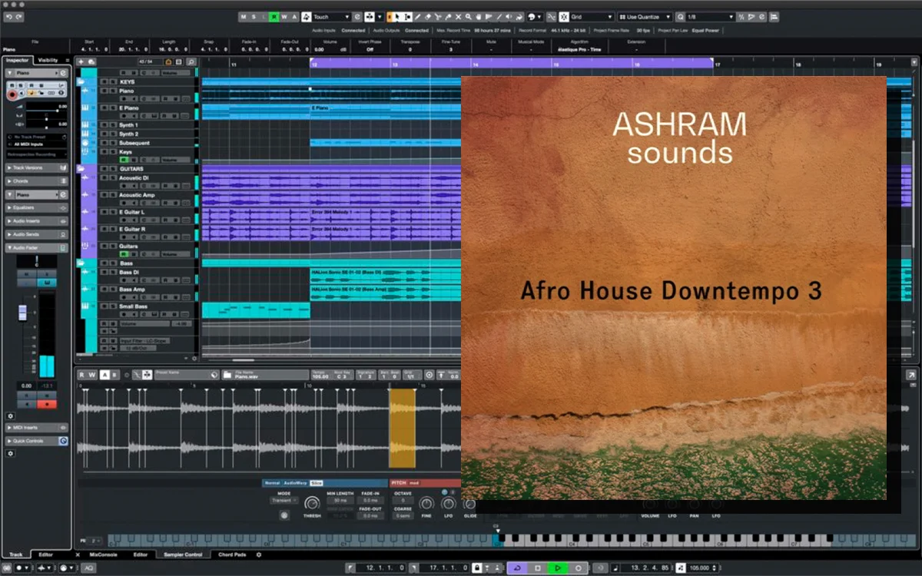The image size is (922, 576).
Task: Toggle global Solo (S) in the top toolbar
Action: pos(254,17)
